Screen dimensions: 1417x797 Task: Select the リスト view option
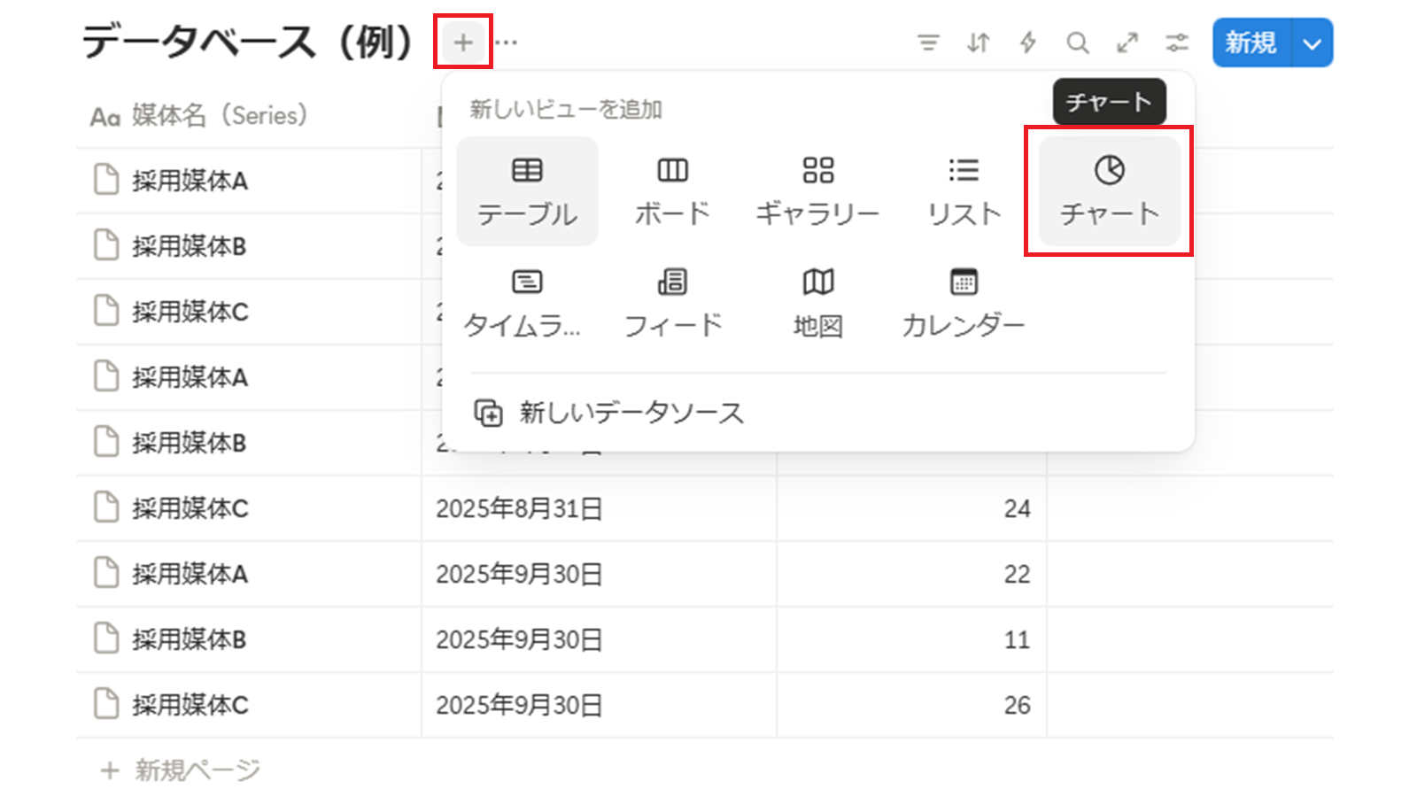click(x=964, y=191)
